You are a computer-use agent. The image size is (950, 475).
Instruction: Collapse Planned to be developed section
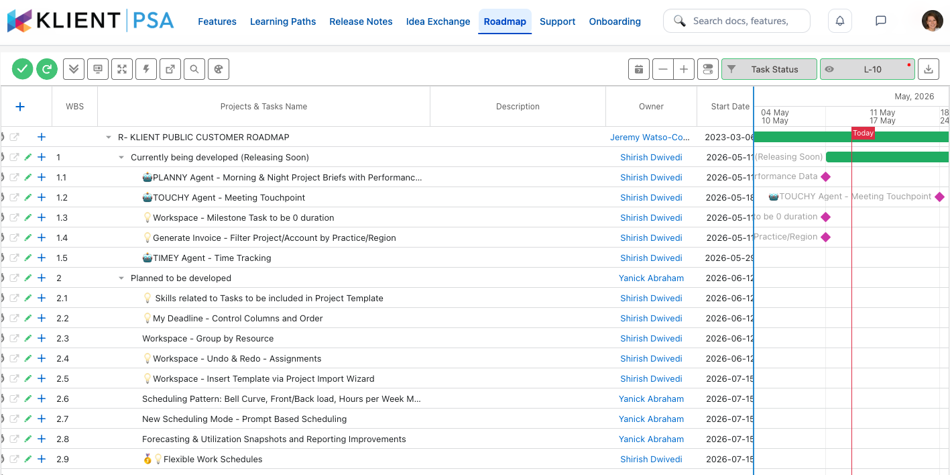pos(121,278)
